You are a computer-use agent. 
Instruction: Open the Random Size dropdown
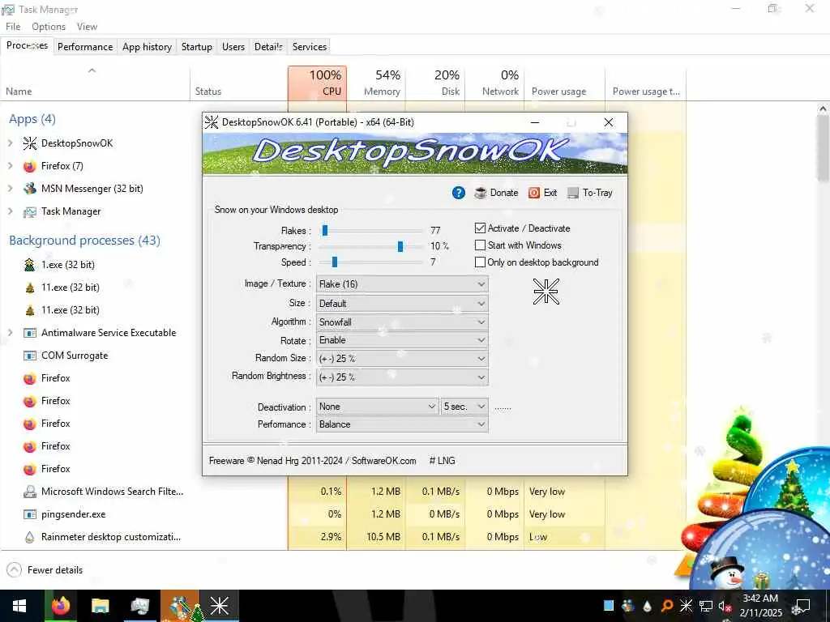402,359
